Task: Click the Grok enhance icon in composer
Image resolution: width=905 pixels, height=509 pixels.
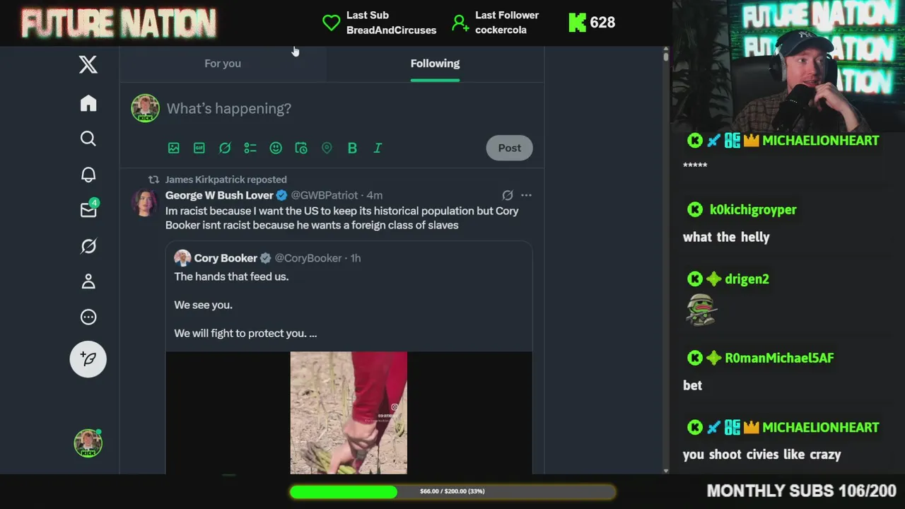Action: [x=225, y=148]
